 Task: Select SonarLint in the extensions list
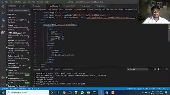tap(18, 64)
